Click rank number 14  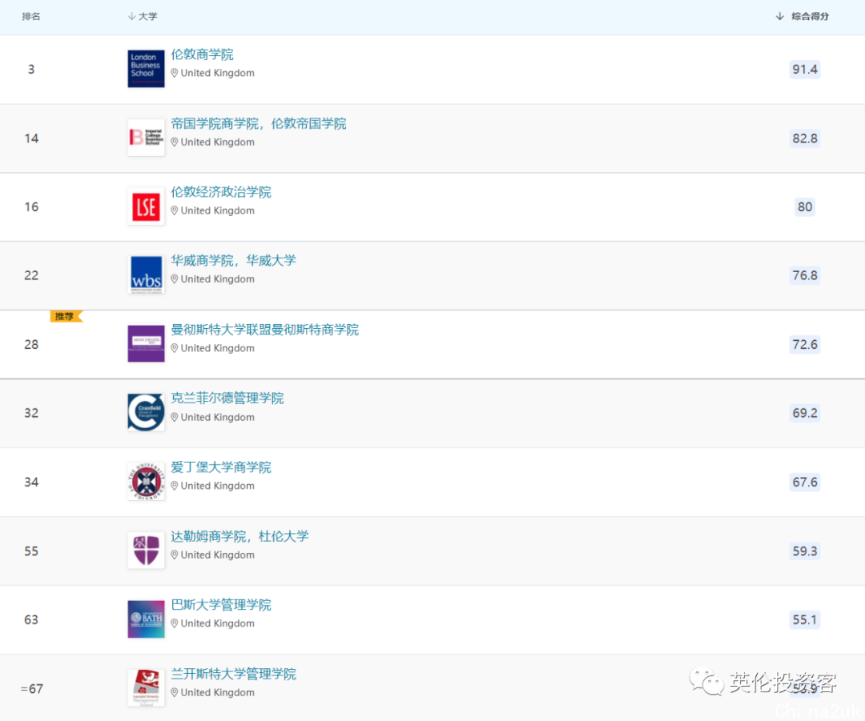(31, 138)
